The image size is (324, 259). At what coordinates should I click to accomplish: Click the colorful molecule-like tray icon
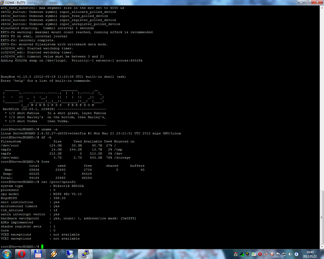point(266,254)
